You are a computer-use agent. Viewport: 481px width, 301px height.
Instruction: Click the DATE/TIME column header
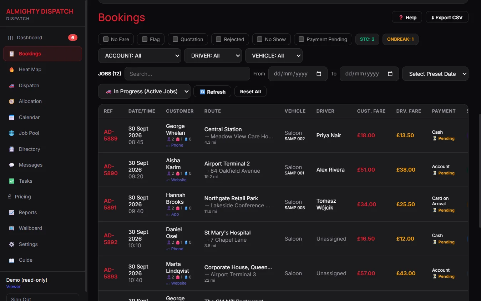[142, 111]
